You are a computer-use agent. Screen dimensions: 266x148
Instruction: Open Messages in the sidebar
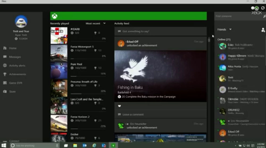click(x=15, y=57)
